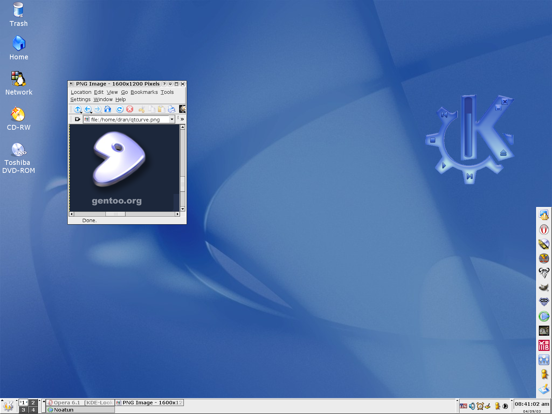
Task: Click the red Stop loading icon
Action: [x=130, y=109]
